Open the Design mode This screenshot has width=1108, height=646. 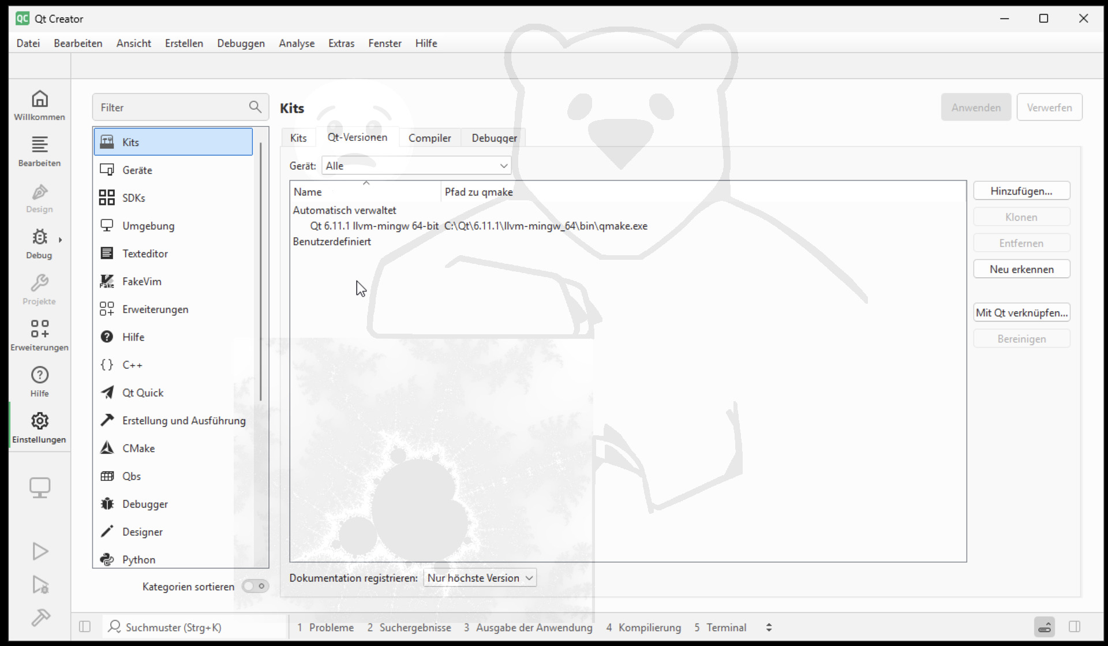[39, 198]
